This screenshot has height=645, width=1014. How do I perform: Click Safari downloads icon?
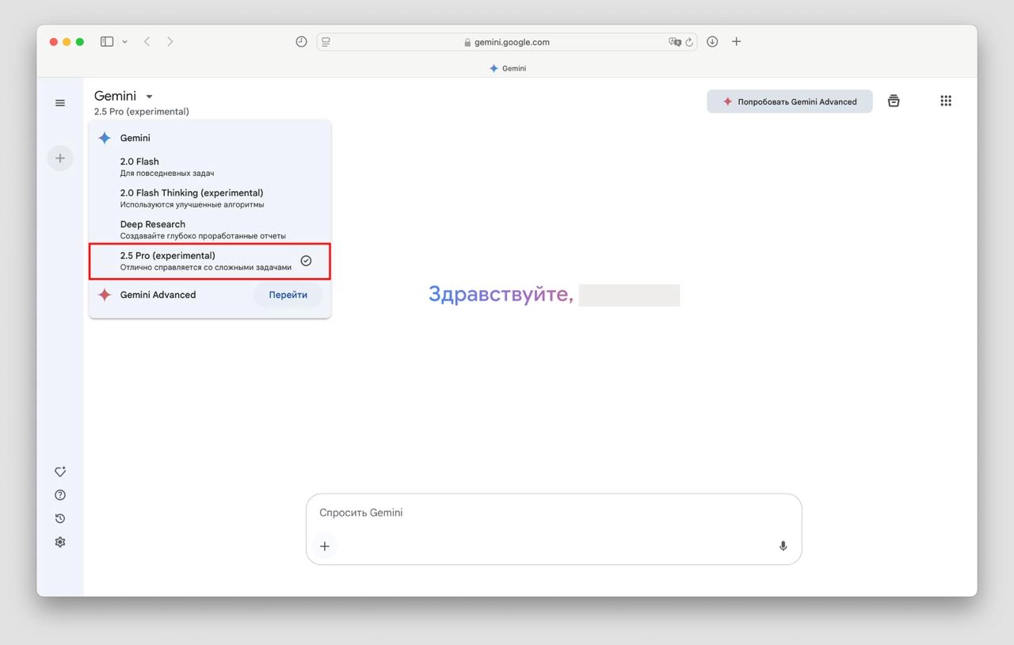point(712,42)
